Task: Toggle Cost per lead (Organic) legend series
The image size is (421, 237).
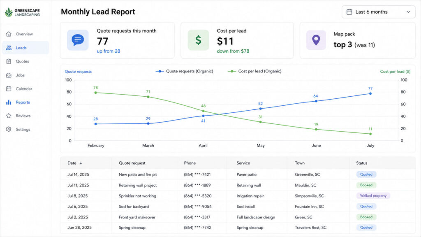Action: click(x=254, y=71)
